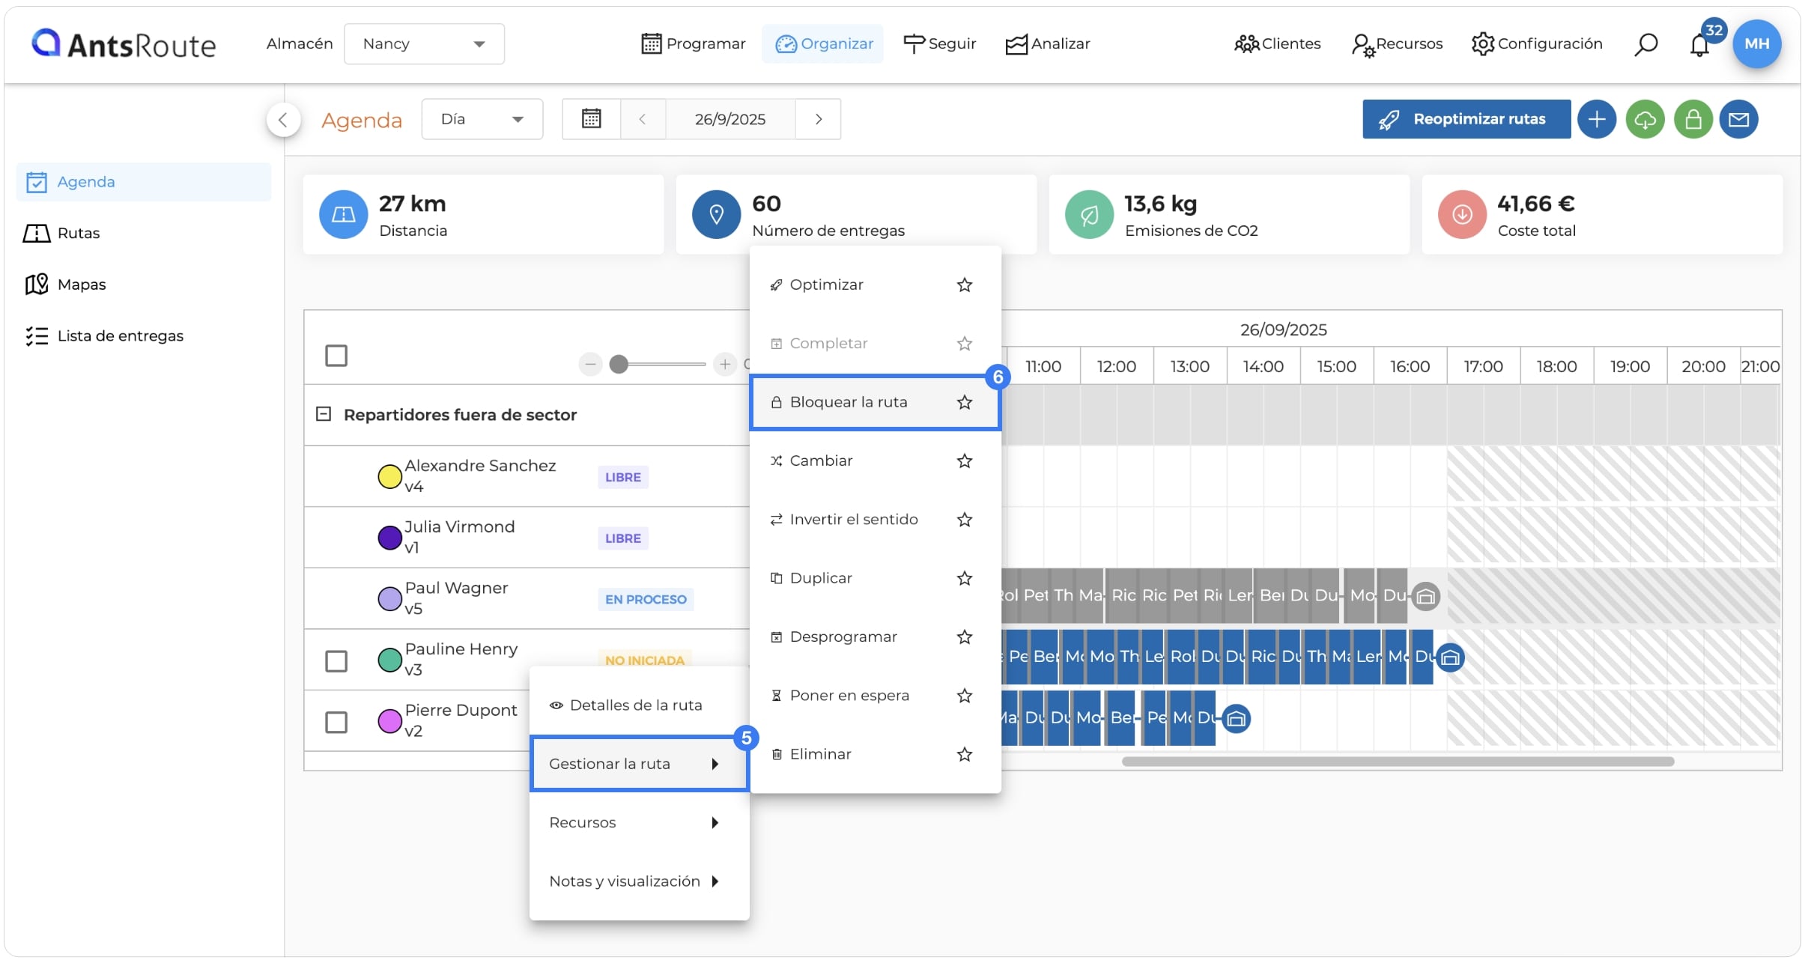This screenshot has width=1805, height=963.
Task: Open Lista de entregas in the sidebar
Action: 143,336
